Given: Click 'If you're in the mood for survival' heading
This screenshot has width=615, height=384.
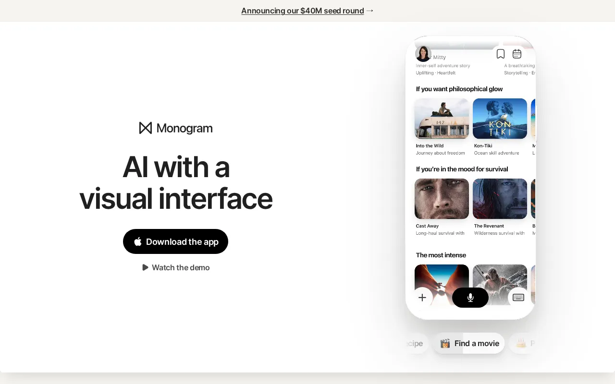Looking at the screenshot, I should (x=462, y=169).
